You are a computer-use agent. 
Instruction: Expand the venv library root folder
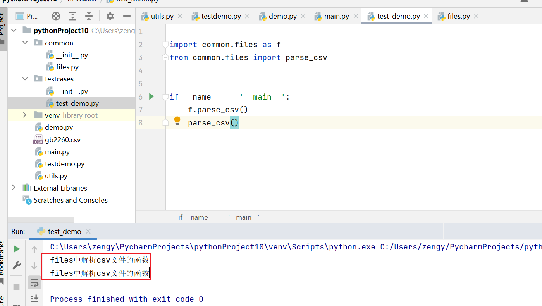point(25,115)
